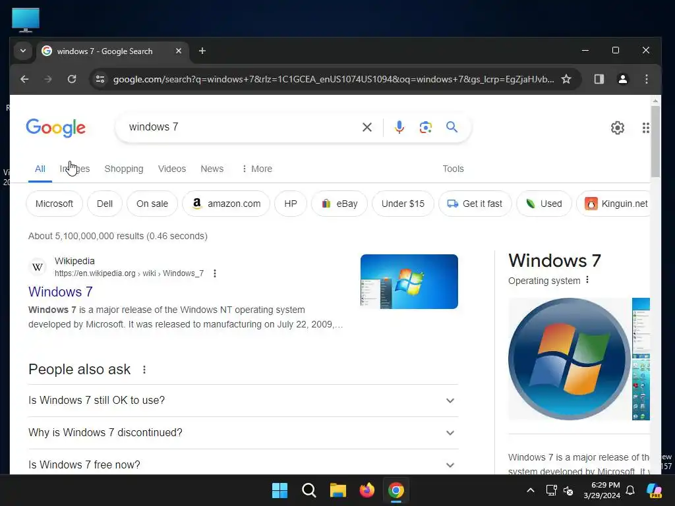The image size is (675, 506).
Task: Apply the Dell filter chip
Action: point(105,204)
